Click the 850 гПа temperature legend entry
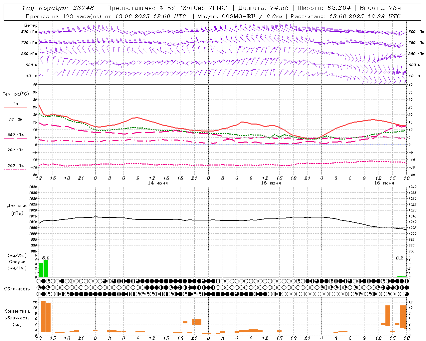 click(x=15, y=135)
